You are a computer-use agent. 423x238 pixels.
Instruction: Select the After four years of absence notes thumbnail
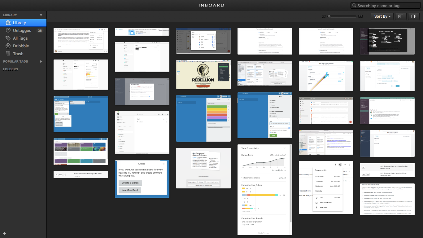click(x=203, y=168)
